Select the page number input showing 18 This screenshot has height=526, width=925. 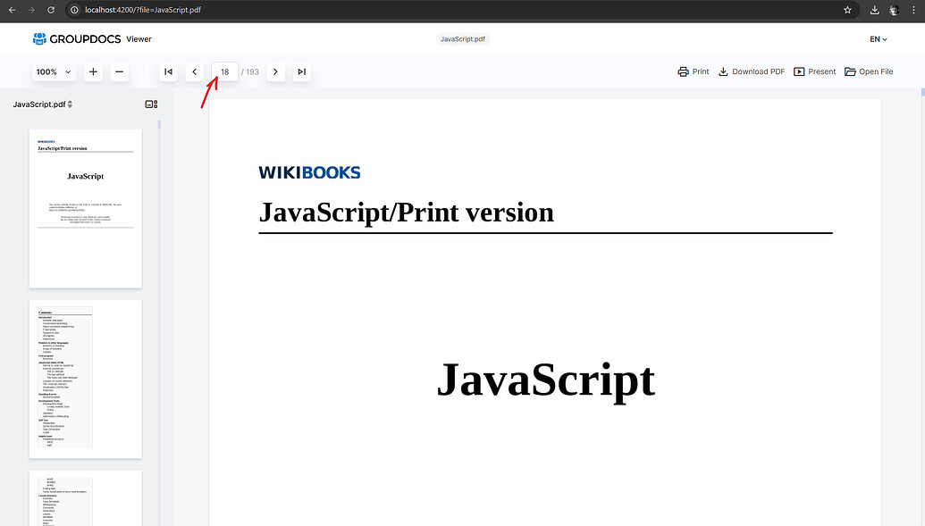(x=224, y=71)
